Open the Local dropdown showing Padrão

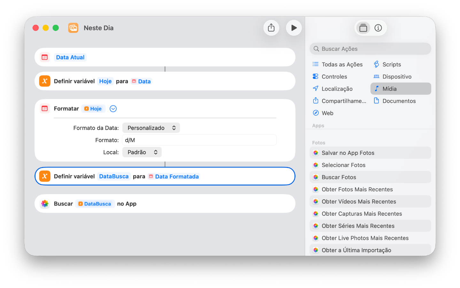click(142, 152)
